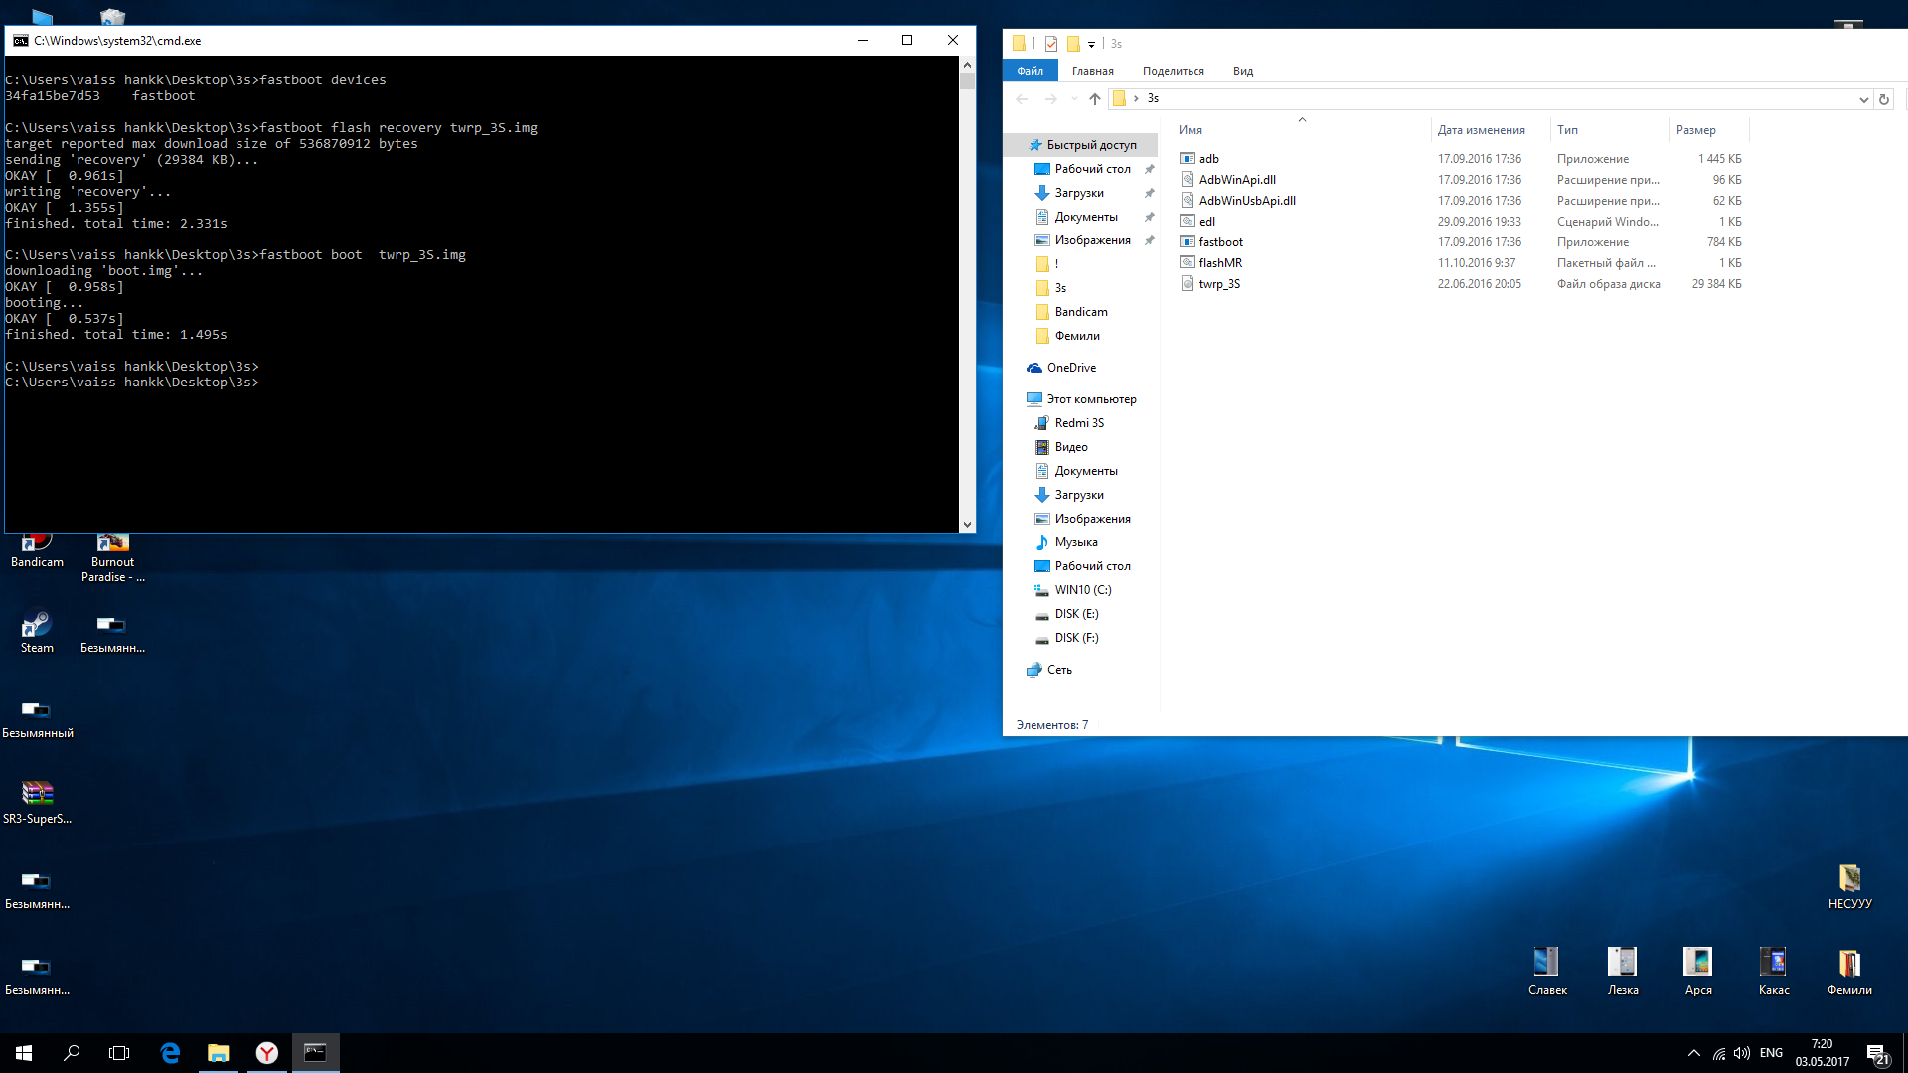
Task: Switch to the Вид ribbon tab
Action: [x=1242, y=71]
